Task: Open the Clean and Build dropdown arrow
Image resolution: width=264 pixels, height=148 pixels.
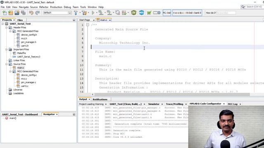Action: click(x=88, y=13)
